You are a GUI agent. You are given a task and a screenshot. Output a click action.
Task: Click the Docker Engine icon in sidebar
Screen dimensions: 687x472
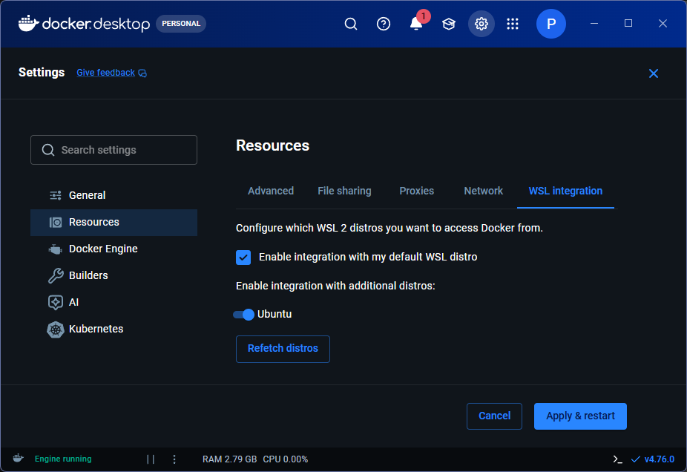tap(56, 249)
